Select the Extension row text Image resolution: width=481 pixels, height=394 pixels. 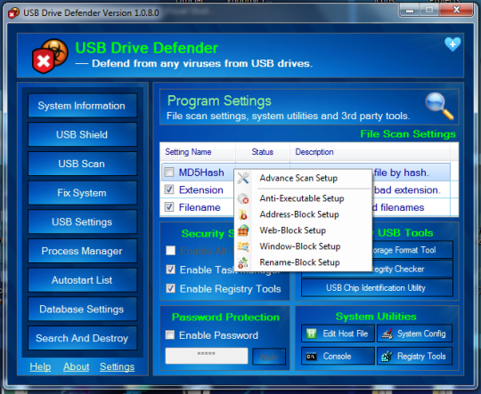(201, 190)
